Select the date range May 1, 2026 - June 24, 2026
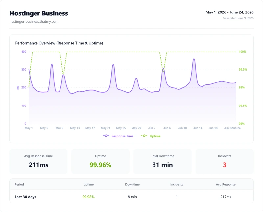 (229, 12)
